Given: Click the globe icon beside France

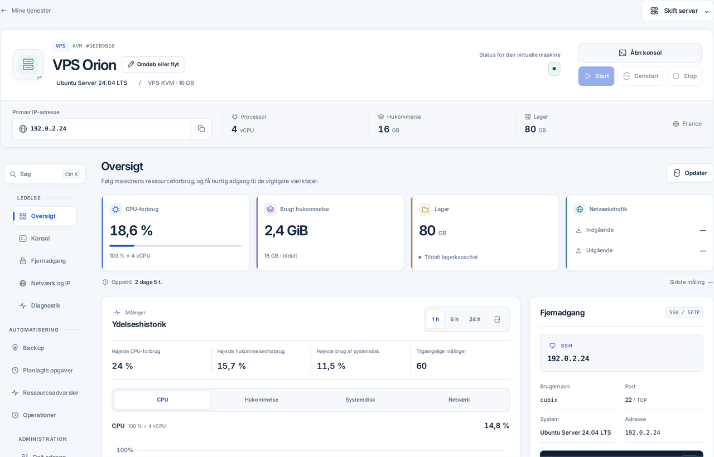Looking at the screenshot, I should (x=676, y=124).
